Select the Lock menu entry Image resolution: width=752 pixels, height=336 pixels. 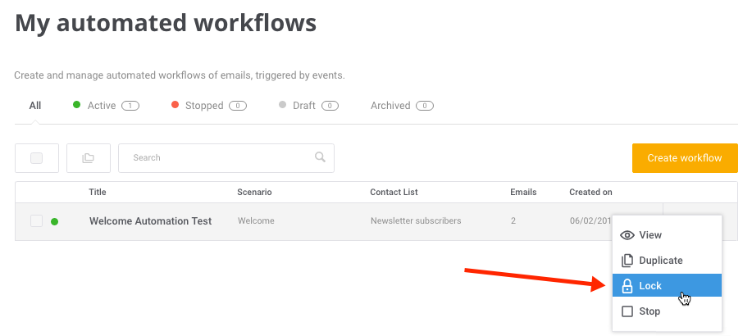[x=667, y=286]
